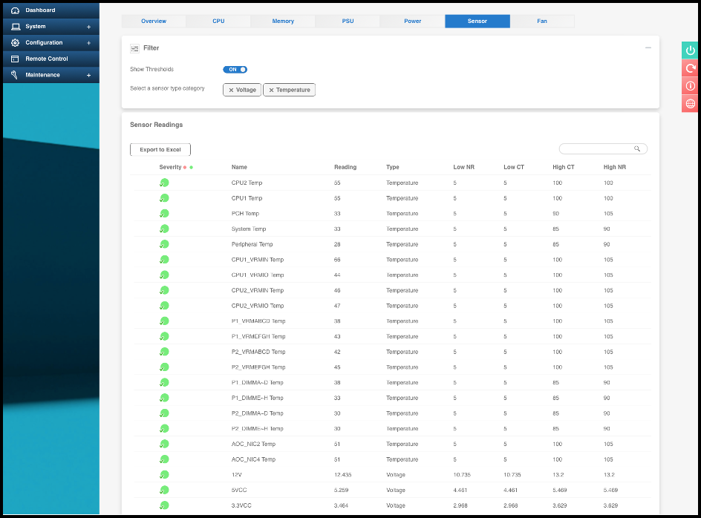The image size is (701, 518).
Task: Remove the Voltage filter tag
Action: click(231, 90)
